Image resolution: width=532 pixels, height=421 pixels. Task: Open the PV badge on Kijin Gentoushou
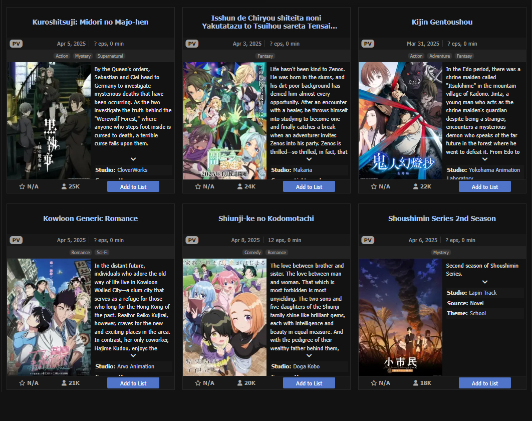pyautogui.click(x=368, y=44)
